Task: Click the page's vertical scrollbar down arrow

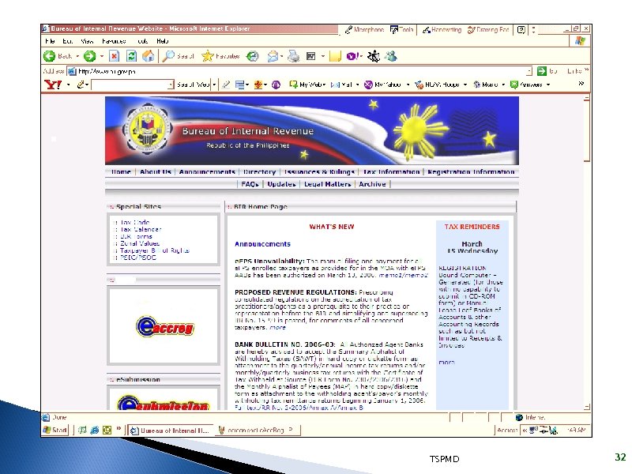Action: [587, 407]
